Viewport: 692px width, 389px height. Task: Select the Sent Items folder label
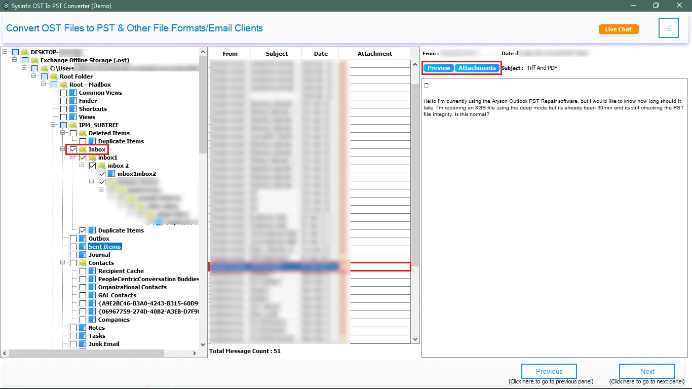click(105, 247)
